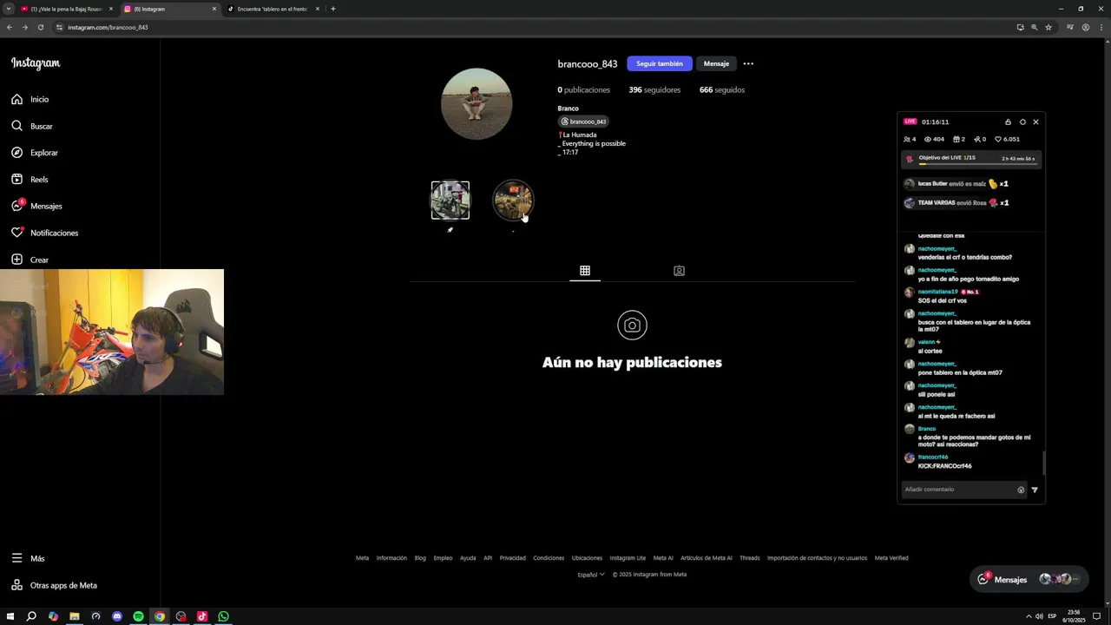This screenshot has height=625, width=1111.
Task: Open the second story highlight circle
Action: [513, 201]
